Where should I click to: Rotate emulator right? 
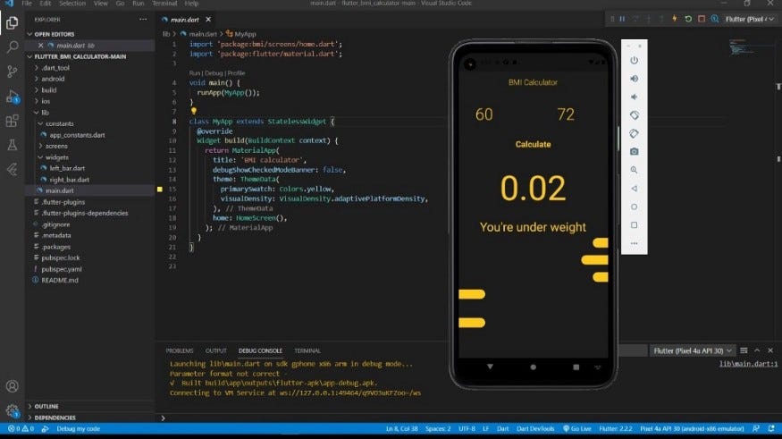634,133
